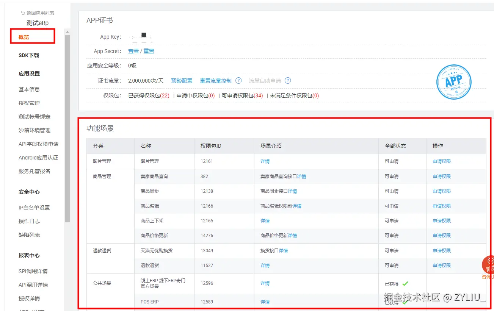Open 详情 link in 商品上下架 row
This screenshot has width=494, height=311.
(x=265, y=221)
